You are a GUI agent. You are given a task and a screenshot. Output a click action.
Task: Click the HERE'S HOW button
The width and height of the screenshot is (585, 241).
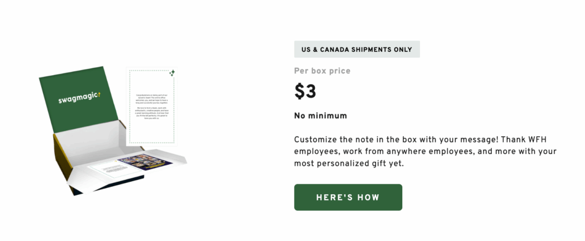pos(348,197)
